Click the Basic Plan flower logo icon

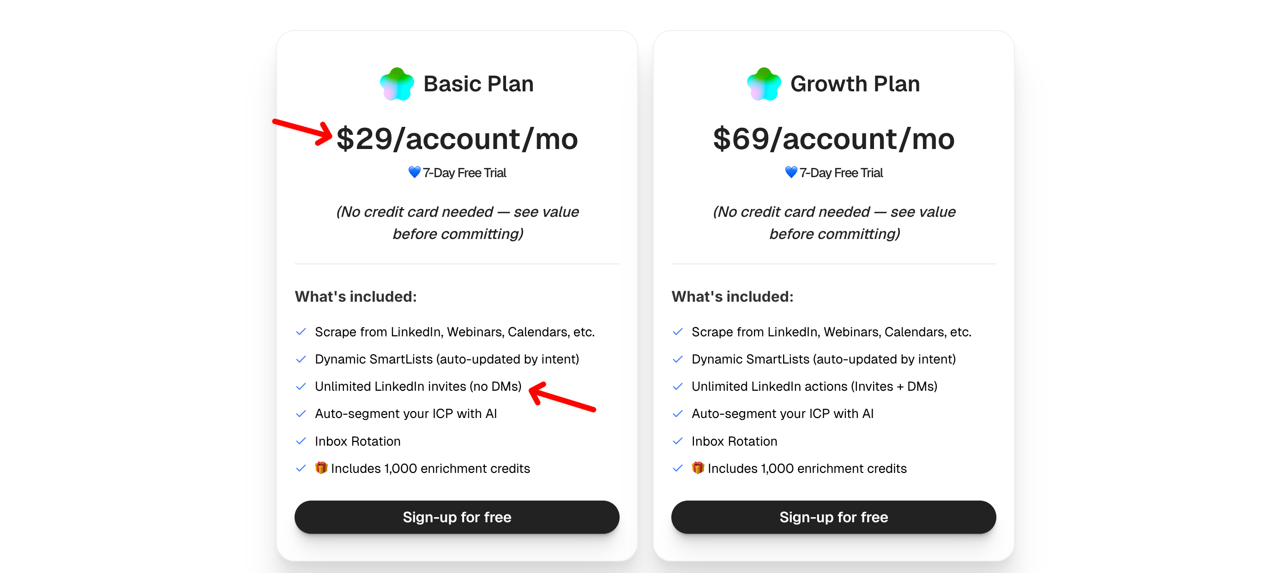397,84
